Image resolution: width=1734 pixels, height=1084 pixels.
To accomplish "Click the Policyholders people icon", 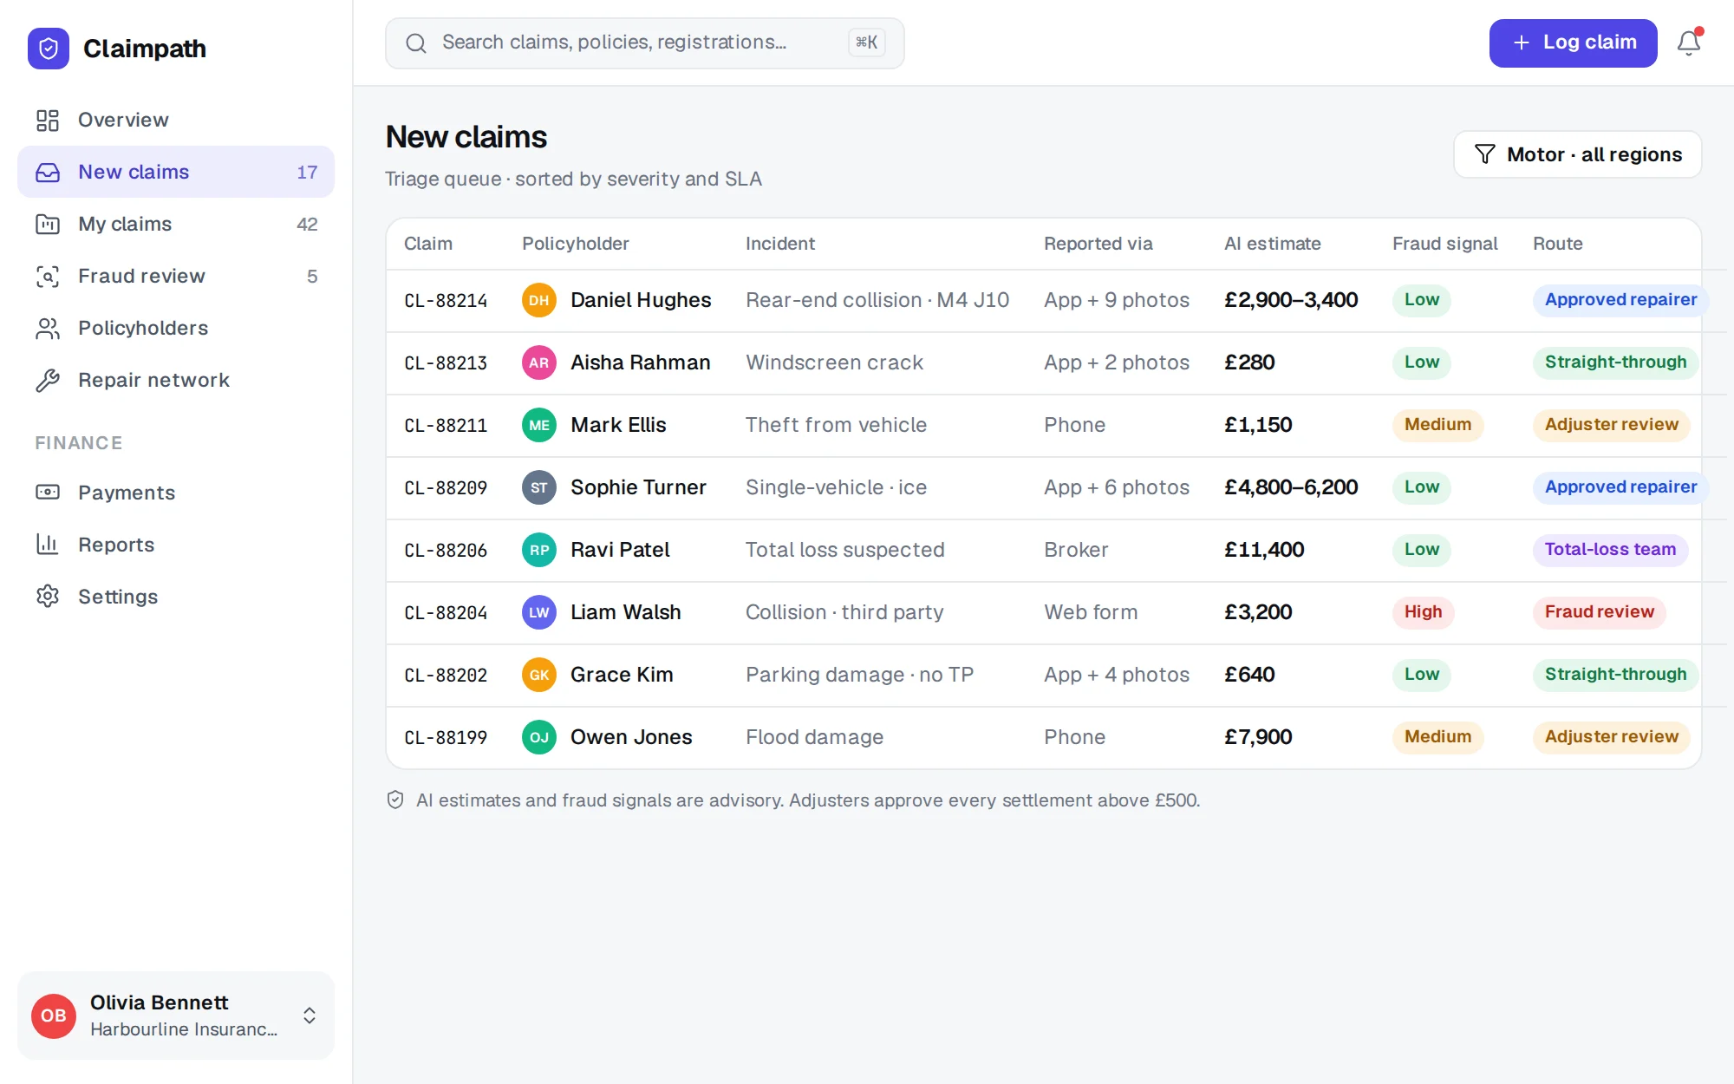I will point(48,328).
